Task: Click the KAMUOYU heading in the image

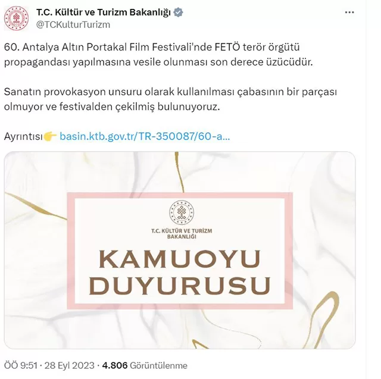Action: (x=180, y=259)
